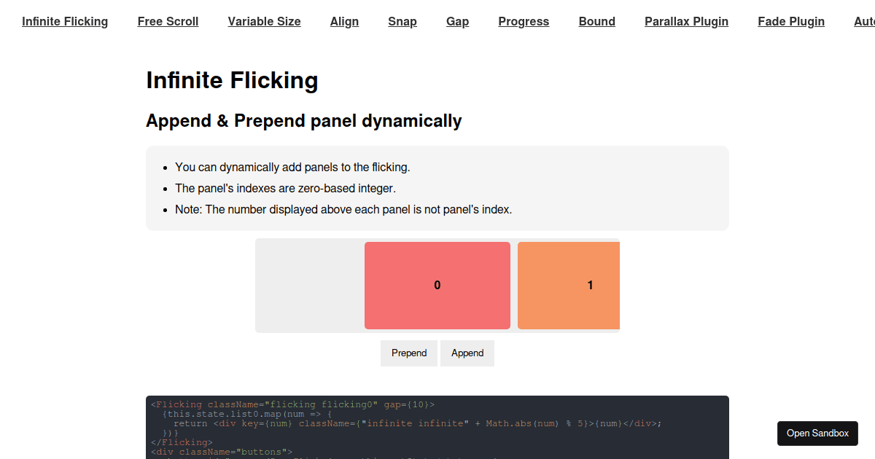Click the partially visible Aut nav link
Image resolution: width=875 pixels, height=459 pixels.
point(863,21)
